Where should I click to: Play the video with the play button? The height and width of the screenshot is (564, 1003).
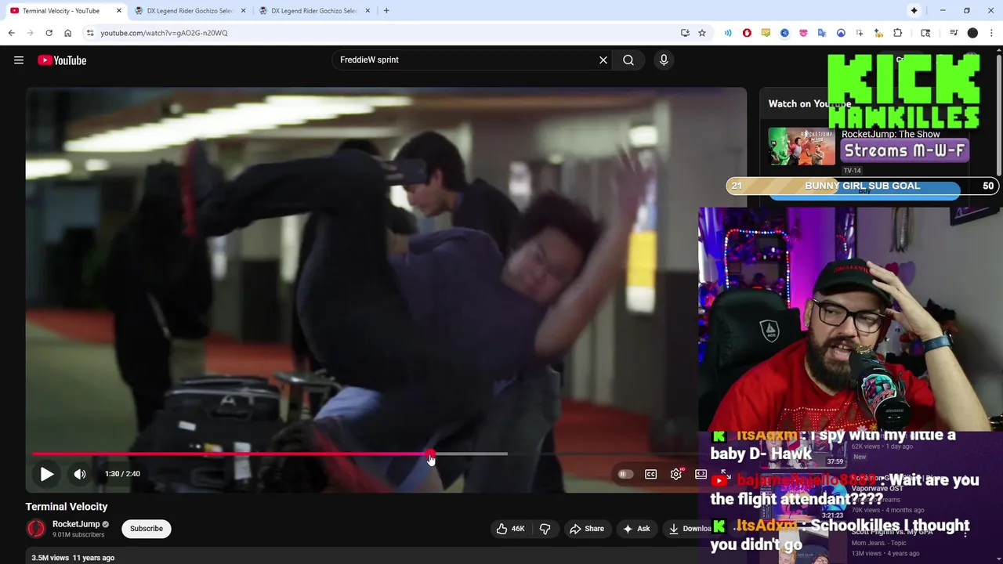click(x=46, y=474)
